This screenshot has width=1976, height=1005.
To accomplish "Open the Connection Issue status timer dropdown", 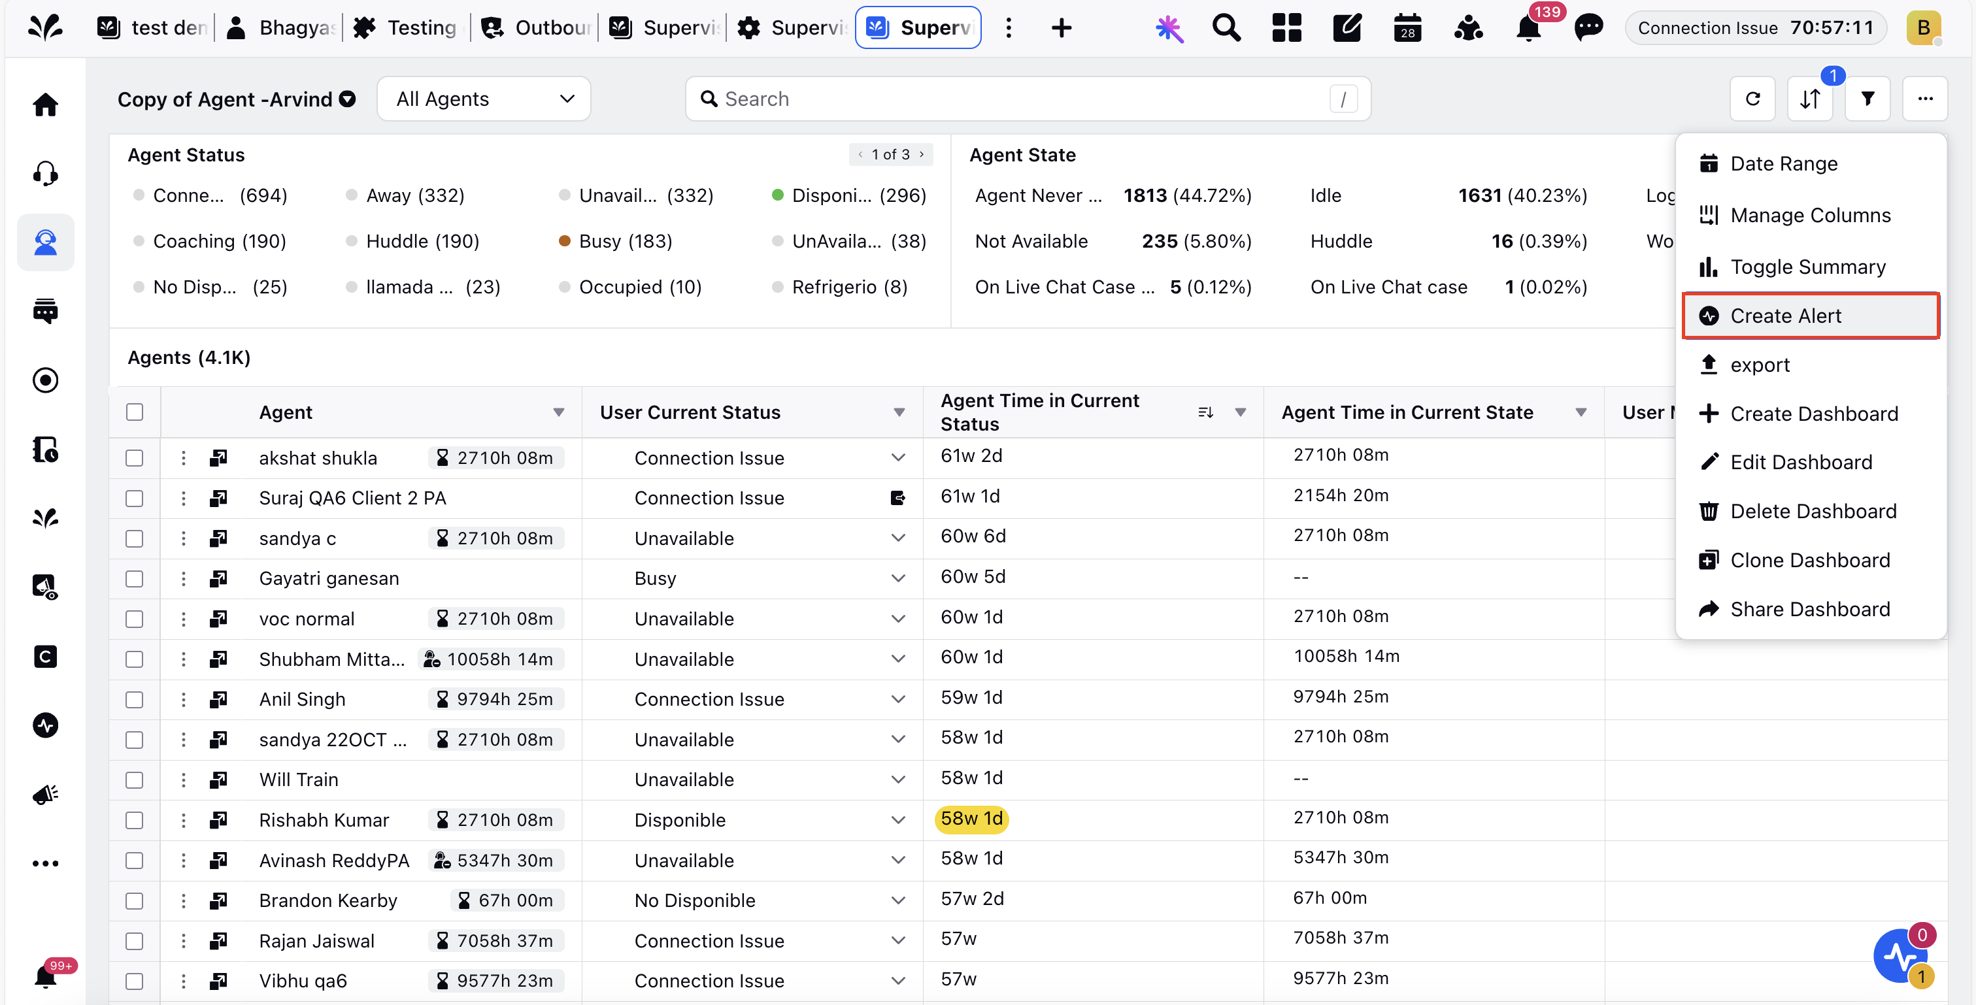I will coord(1755,28).
